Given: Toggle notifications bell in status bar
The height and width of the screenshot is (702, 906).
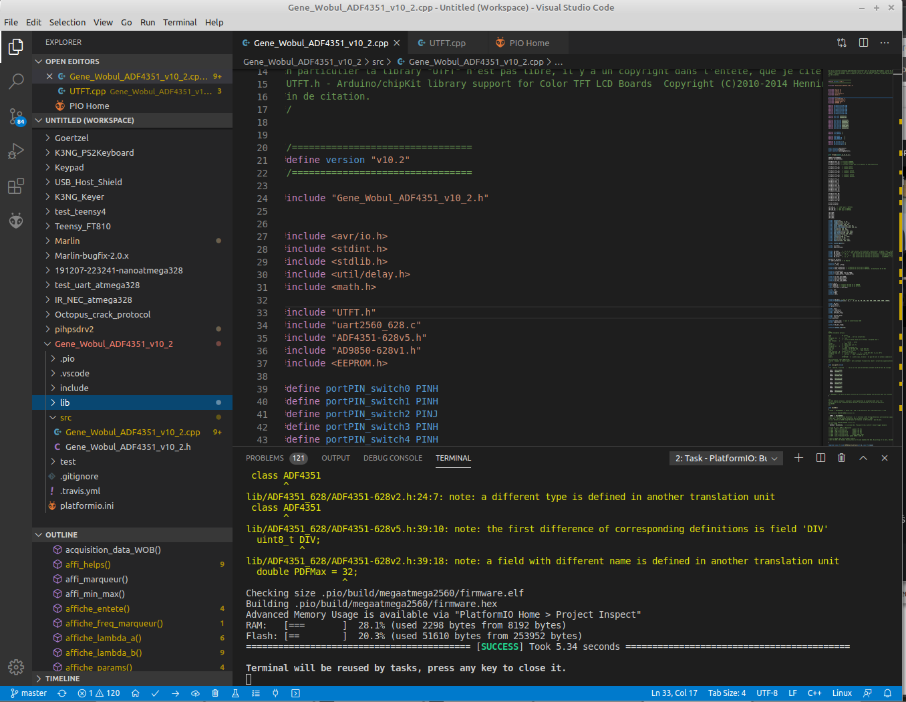Looking at the screenshot, I should pyautogui.click(x=887, y=693).
